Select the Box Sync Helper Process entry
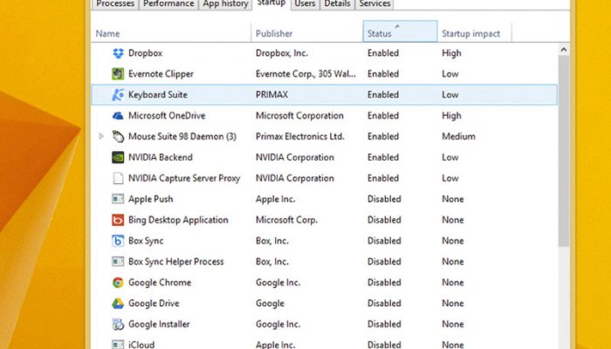 click(x=176, y=262)
